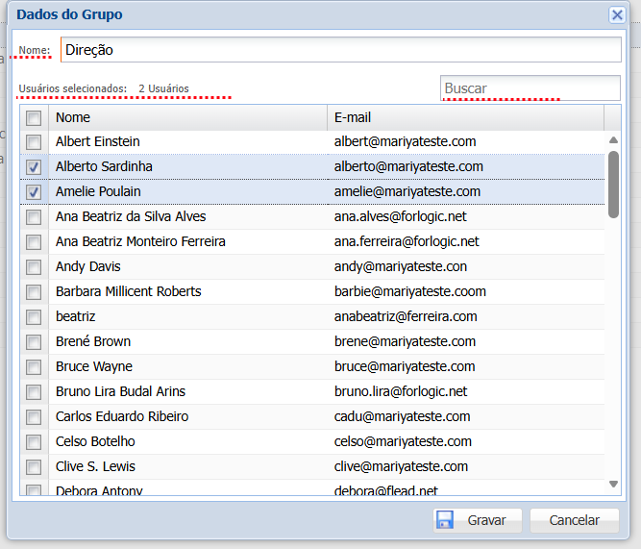The width and height of the screenshot is (641, 549).
Task: Sort by the Nome column header
Action: tap(187, 117)
